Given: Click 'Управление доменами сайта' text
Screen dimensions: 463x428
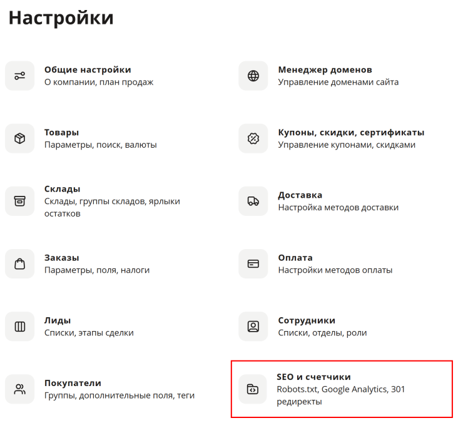Looking at the screenshot, I should 338,82.
